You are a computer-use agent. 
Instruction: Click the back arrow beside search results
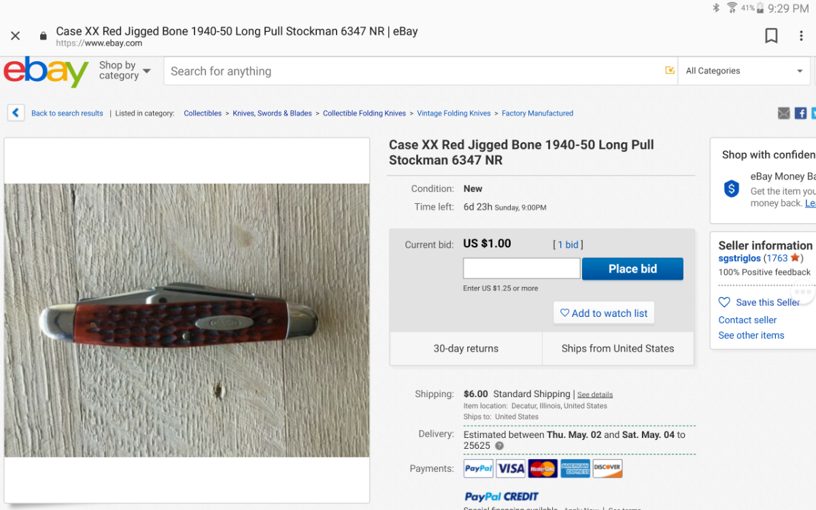[16, 113]
